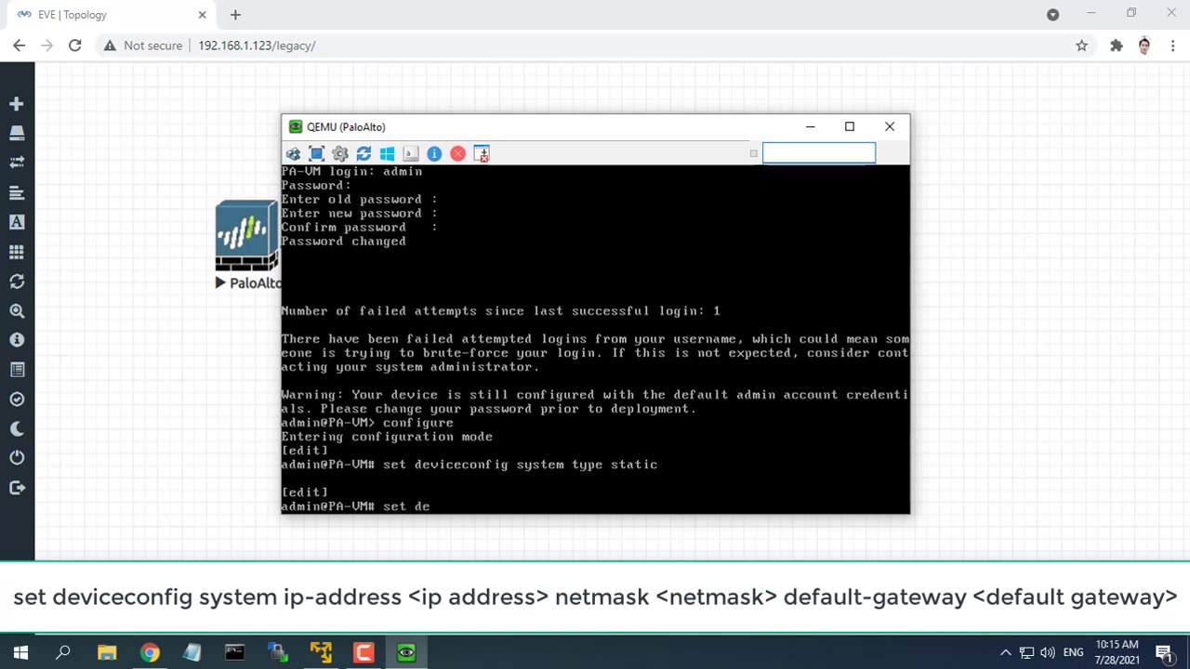This screenshot has height=669, width=1190.
Task: Open Windows taskbar search
Action: pos(63,653)
